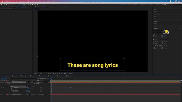Open the viewer magnification ratio dropdown
Screen dimensions: 182x102
[36, 74]
